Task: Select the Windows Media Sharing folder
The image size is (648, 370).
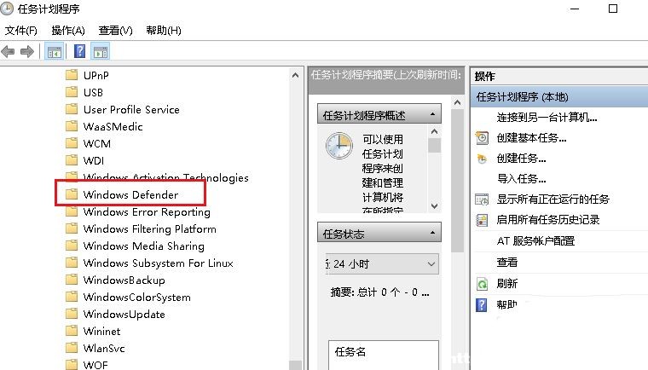Action: click(x=144, y=246)
